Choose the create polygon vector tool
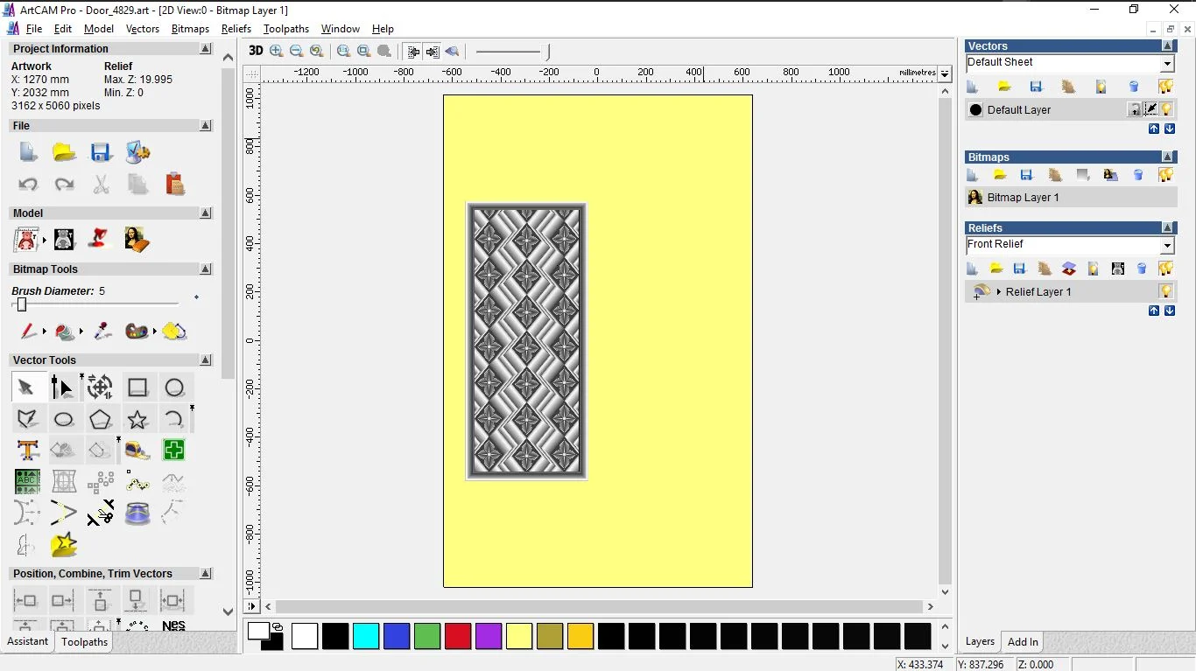The image size is (1196, 671). [101, 419]
